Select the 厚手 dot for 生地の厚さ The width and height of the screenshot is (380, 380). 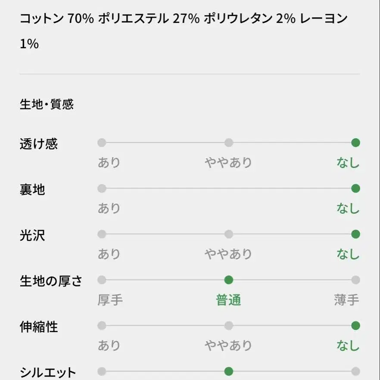tap(102, 280)
